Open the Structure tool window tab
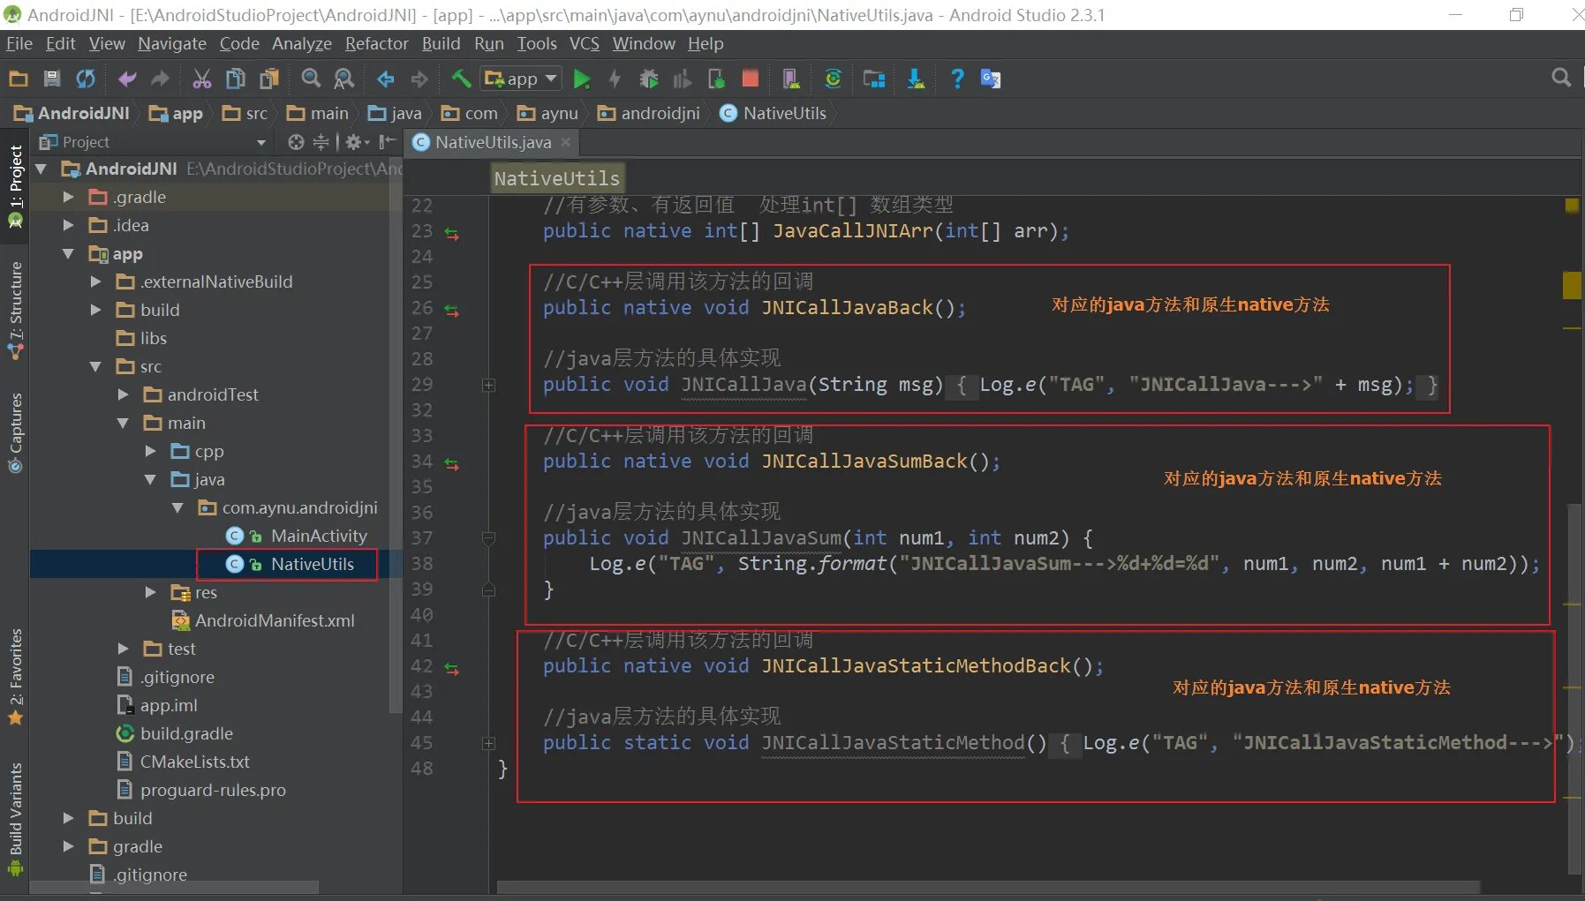1585x901 pixels. (16, 310)
